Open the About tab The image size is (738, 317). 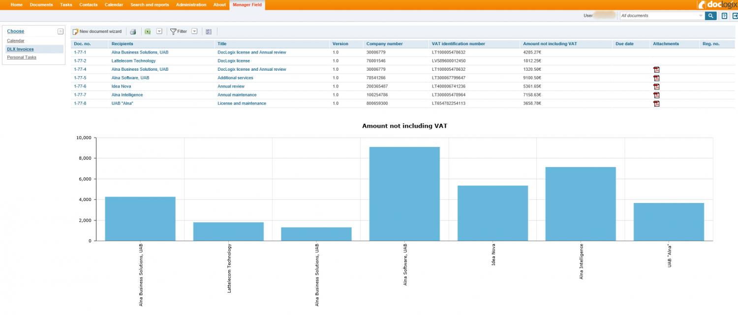pyautogui.click(x=220, y=5)
